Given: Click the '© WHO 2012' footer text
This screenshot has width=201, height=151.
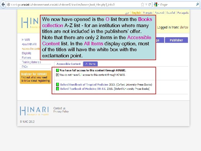Looking at the screenshot, I should (x=27, y=122).
